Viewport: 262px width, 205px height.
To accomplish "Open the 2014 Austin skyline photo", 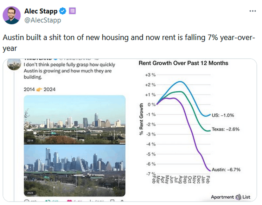I will click(x=74, y=120).
